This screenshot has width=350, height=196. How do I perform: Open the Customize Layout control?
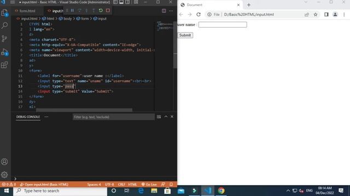click(x=136, y=2)
